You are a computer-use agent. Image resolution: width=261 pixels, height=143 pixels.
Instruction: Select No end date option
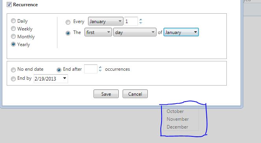(13, 70)
